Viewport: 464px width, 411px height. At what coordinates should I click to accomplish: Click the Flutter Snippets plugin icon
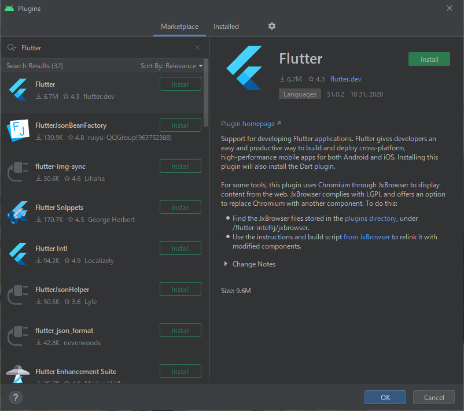click(x=18, y=213)
